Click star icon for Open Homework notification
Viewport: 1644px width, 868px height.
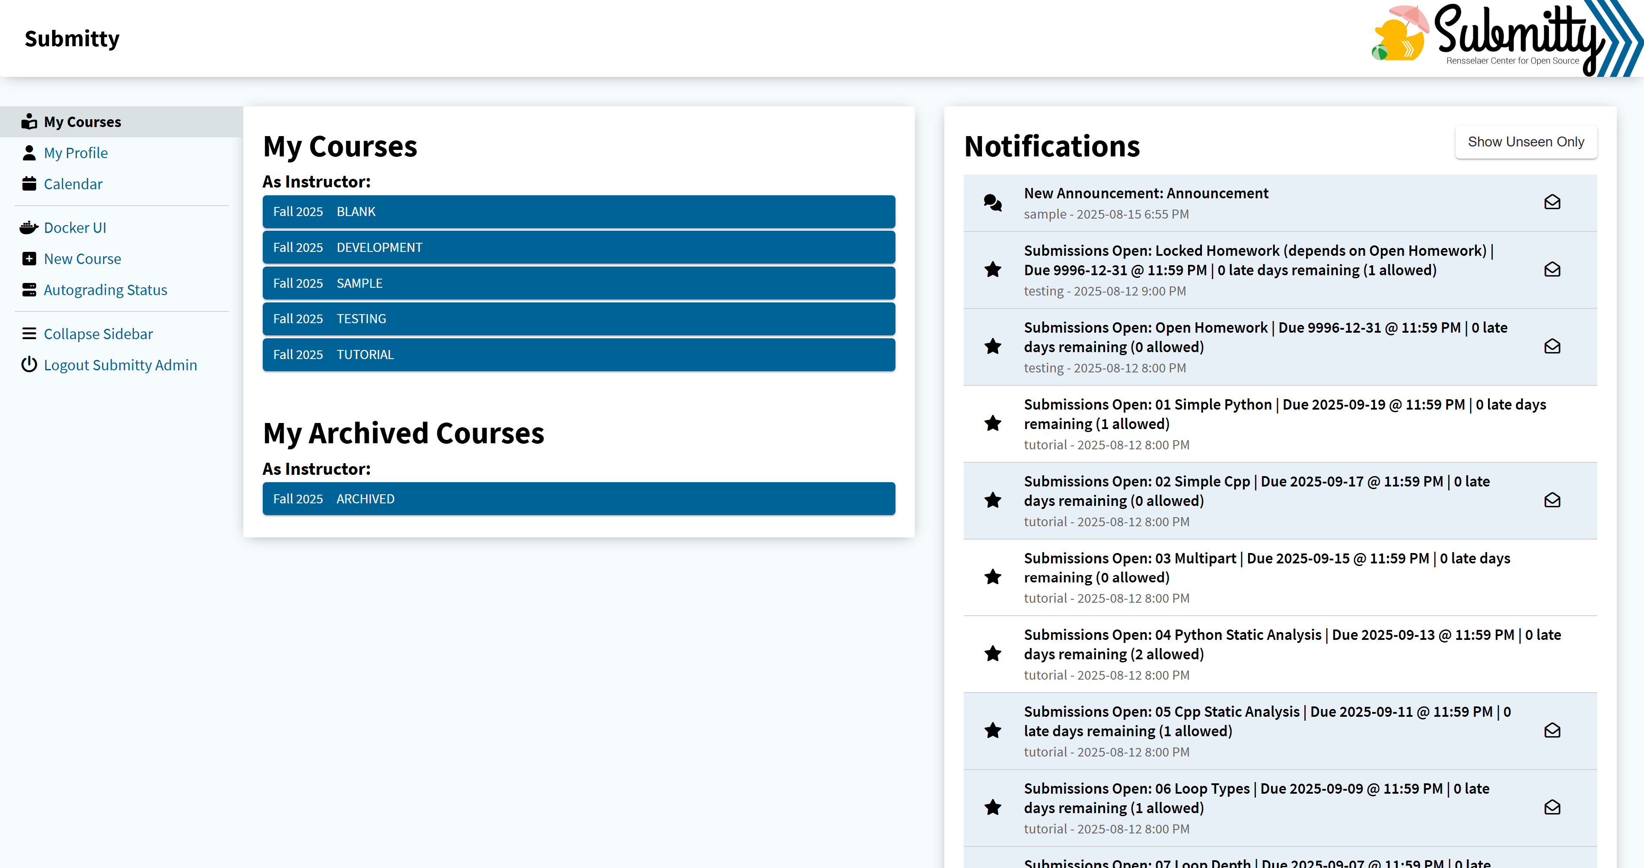[x=992, y=347]
